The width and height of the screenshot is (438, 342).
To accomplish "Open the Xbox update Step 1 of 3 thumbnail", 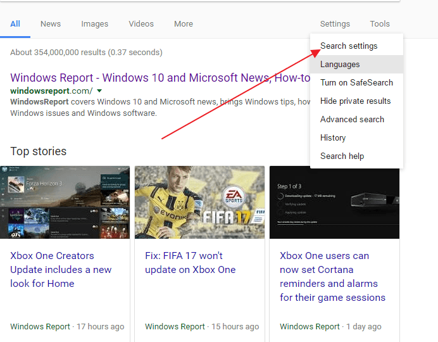I will (334, 202).
